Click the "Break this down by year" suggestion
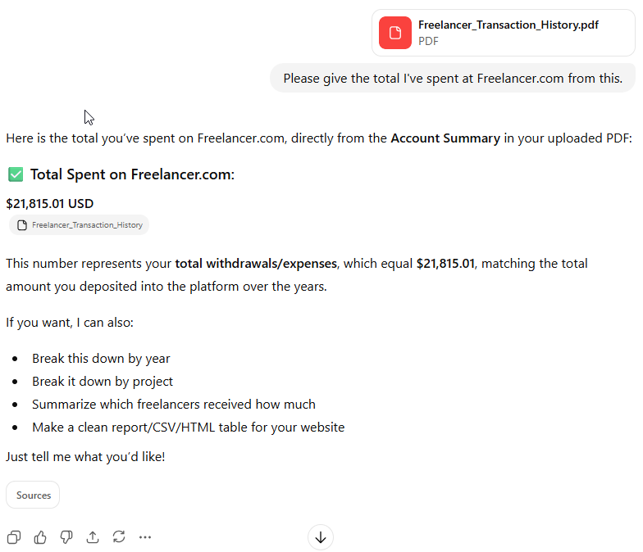 (101, 358)
